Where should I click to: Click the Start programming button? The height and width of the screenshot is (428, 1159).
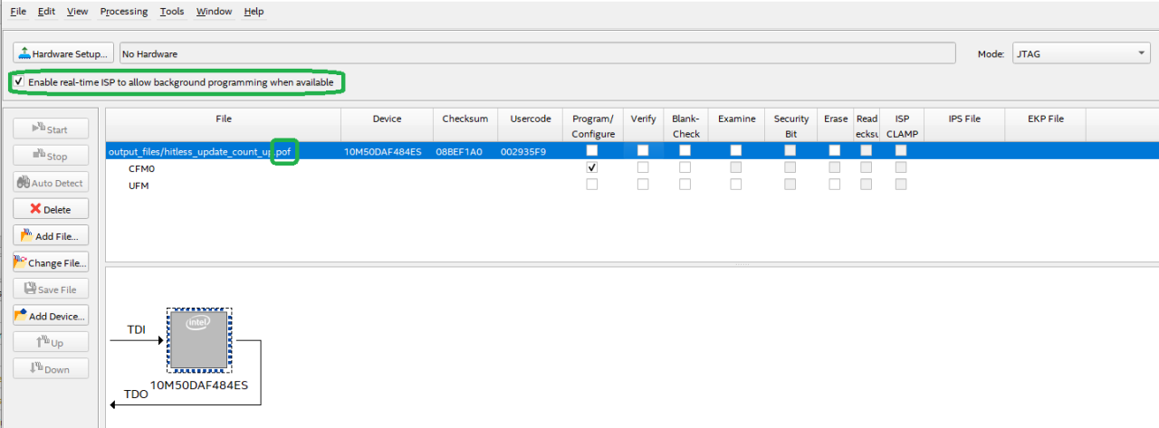tap(50, 129)
